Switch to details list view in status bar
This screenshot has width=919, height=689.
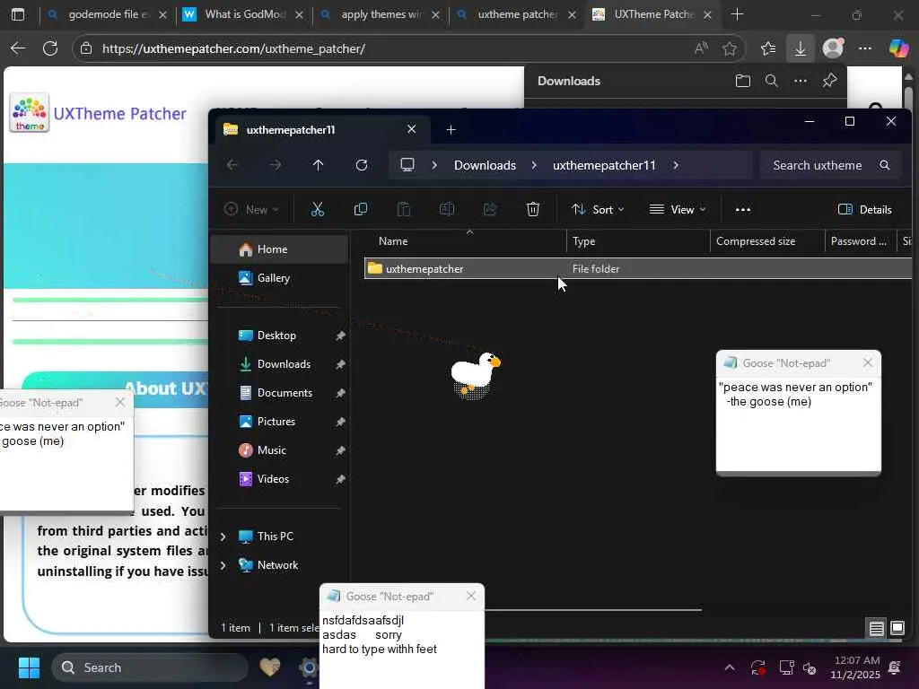pos(876,629)
